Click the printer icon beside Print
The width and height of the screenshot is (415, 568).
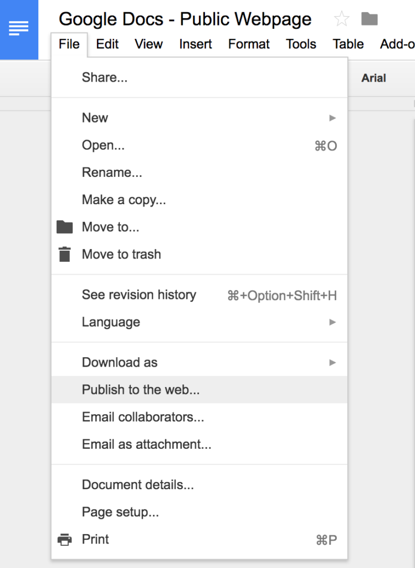point(65,539)
